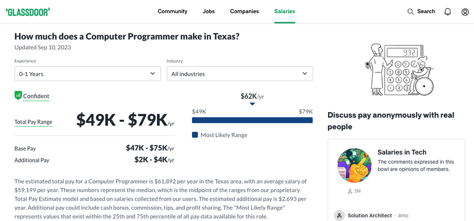Click the $79K upper range label
The height and width of the screenshot is (221, 474).
(306, 112)
